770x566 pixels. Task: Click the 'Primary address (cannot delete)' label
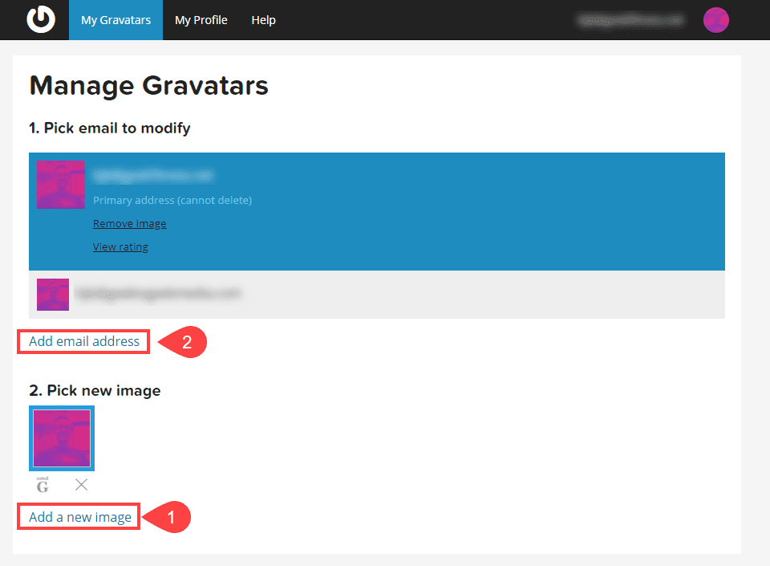point(172,200)
